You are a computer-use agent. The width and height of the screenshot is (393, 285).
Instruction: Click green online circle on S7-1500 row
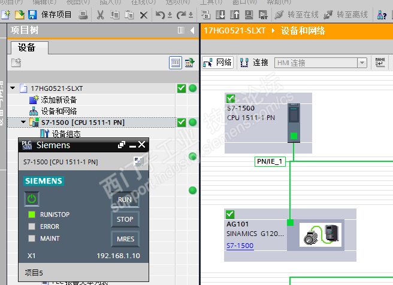point(192,122)
